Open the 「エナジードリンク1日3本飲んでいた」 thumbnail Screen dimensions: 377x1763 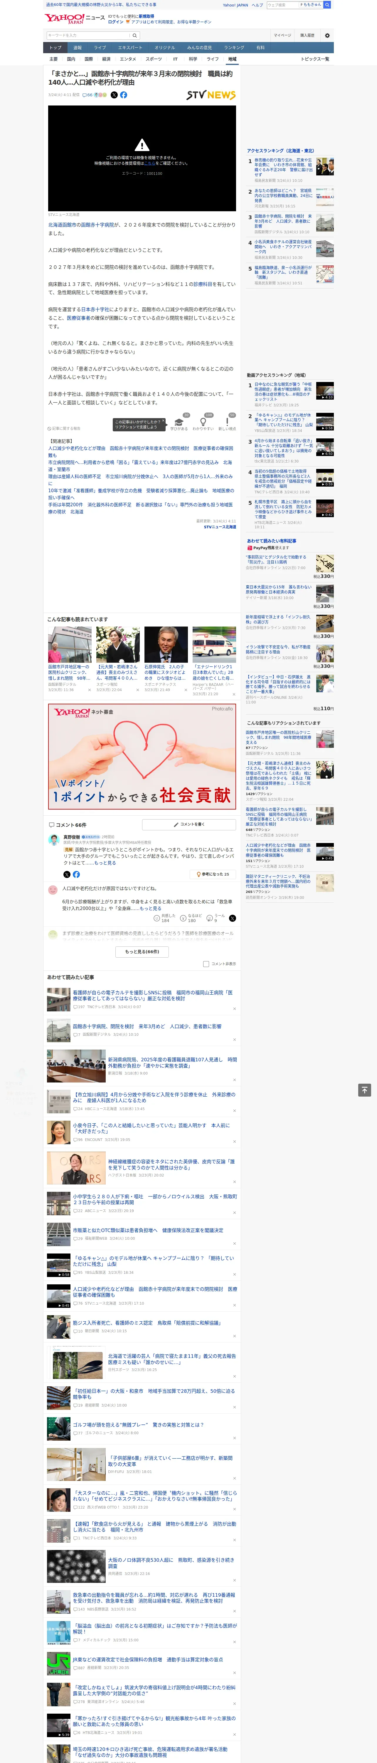coord(214,644)
